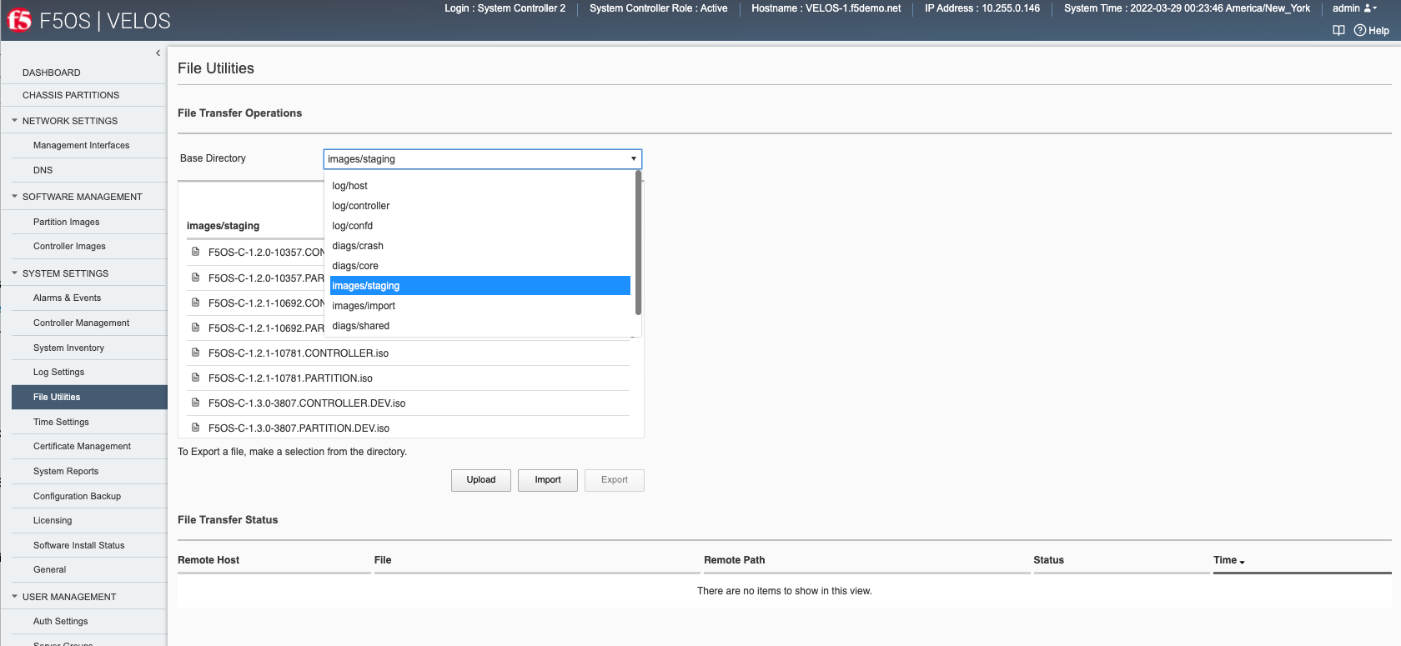Choose diags/shared from directory list
Image resolution: width=1401 pixels, height=646 pixels.
coord(480,326)
